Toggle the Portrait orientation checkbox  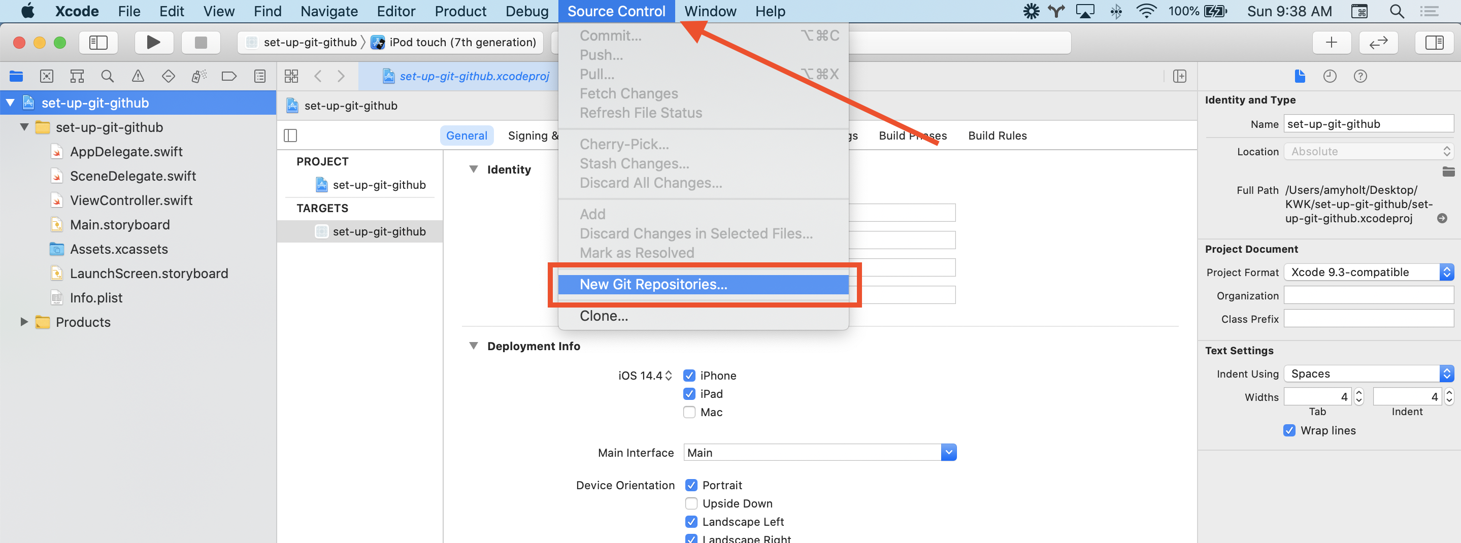click(691, 485)
